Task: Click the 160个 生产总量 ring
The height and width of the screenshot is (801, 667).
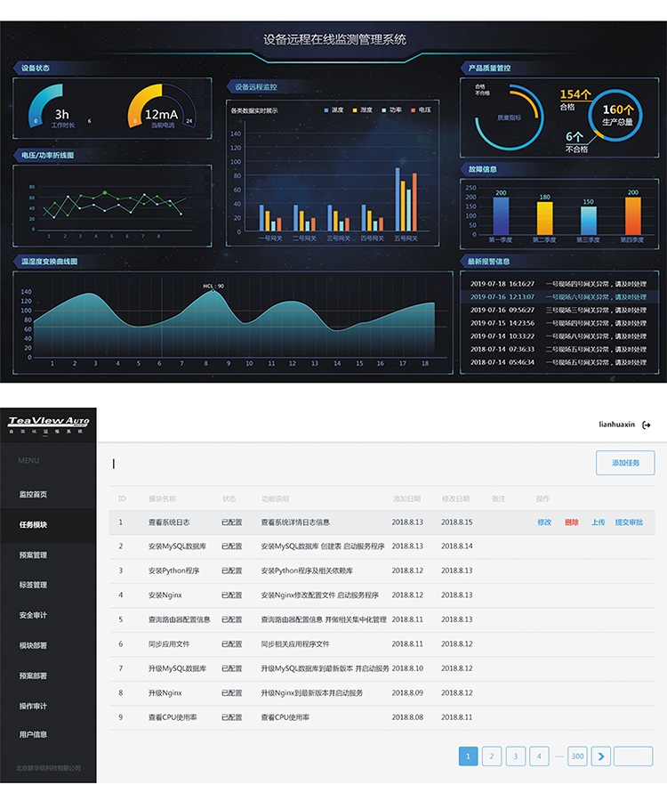Action: point(616,116)
